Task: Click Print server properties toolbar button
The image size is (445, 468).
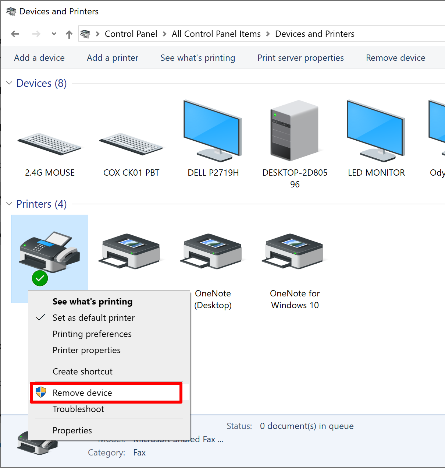Action: [x=300, y=58]
